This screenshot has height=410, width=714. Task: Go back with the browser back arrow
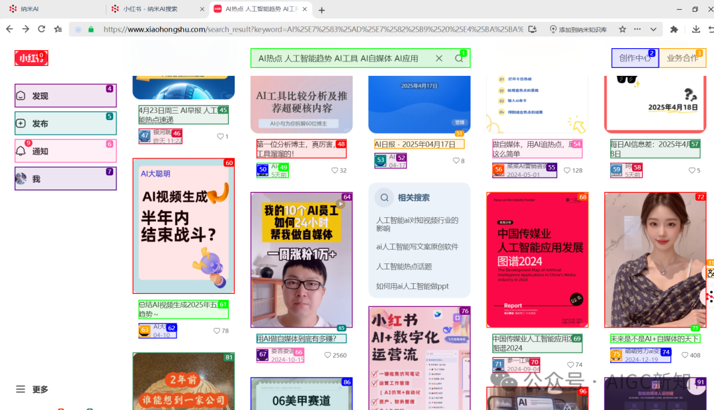(x=9, y=29)
